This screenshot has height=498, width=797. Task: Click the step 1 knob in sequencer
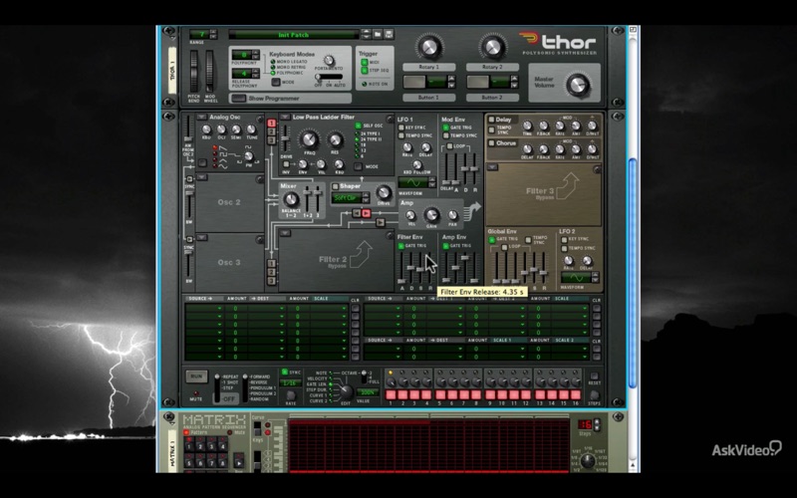point(391,381)
